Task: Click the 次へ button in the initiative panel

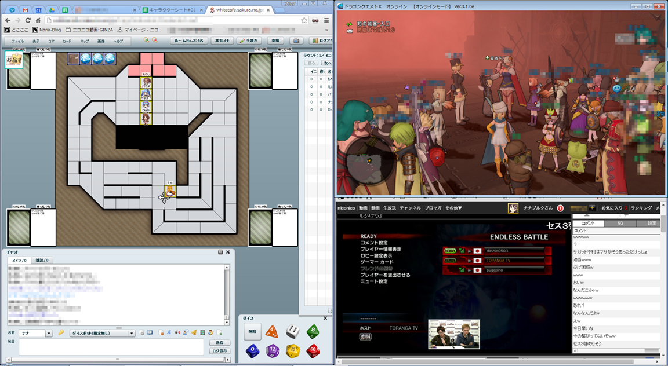Action: click(326, 63)
